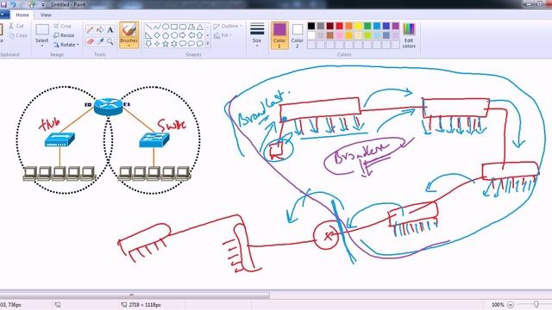Expand the Shapes gallery more arrow
552x310 pixels.
[x=208, y=44]
